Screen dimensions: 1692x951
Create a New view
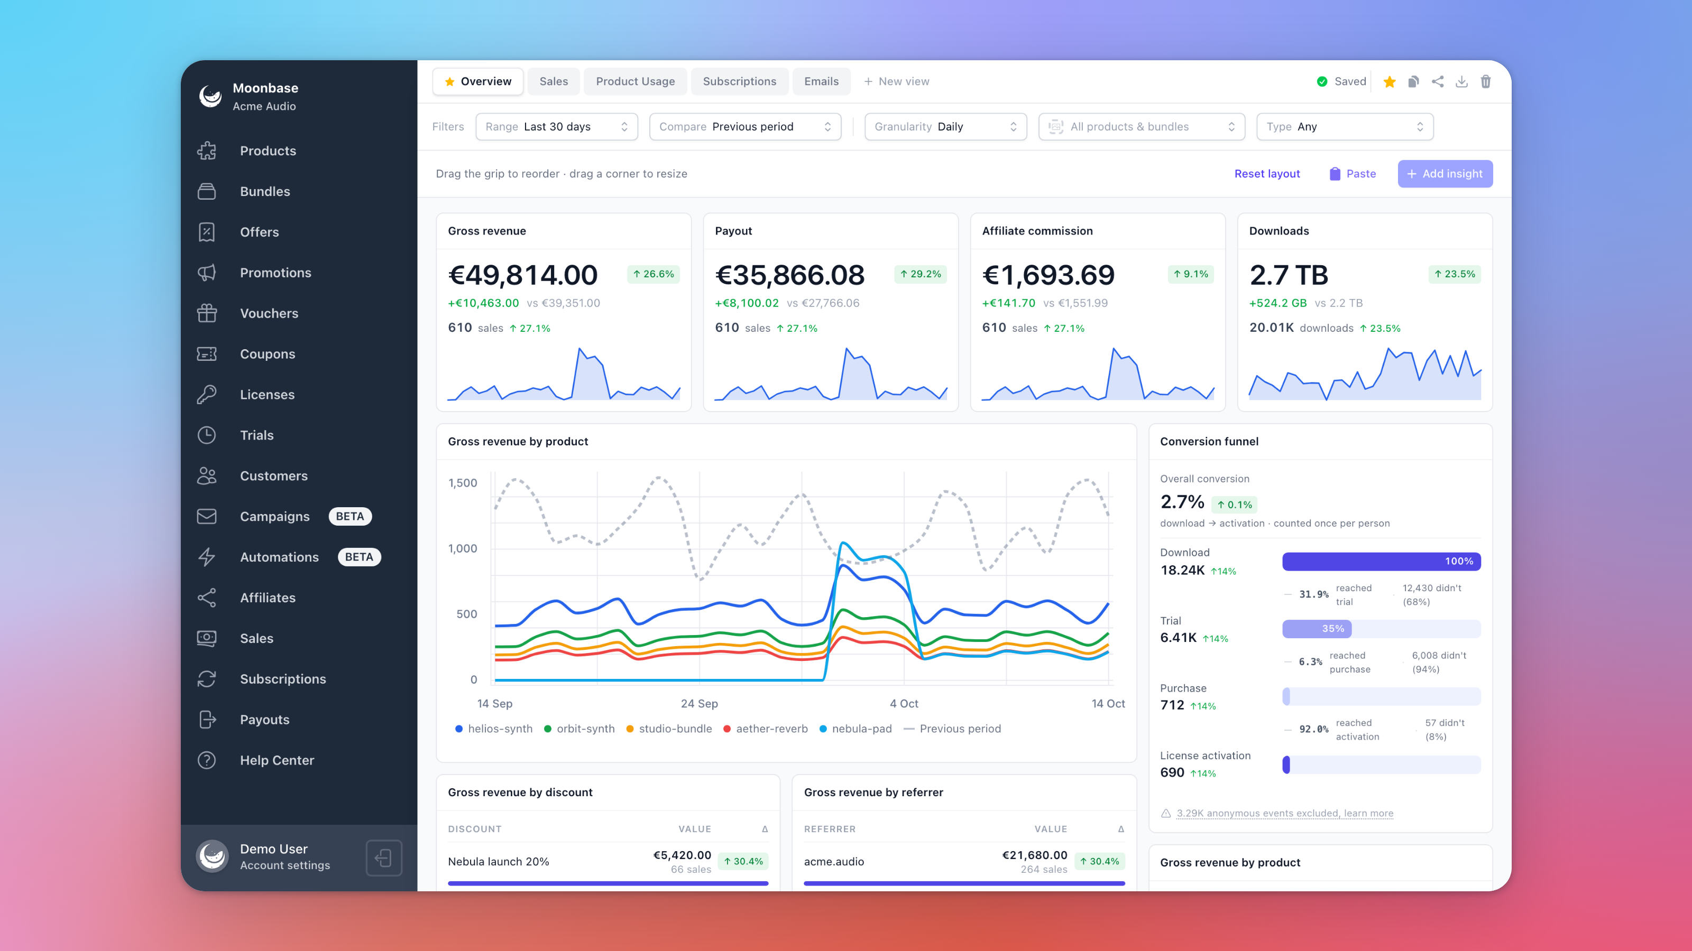(897, 81)
